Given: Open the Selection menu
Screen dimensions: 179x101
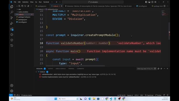Looking at the screenshot, I should (x=25, y=2).
